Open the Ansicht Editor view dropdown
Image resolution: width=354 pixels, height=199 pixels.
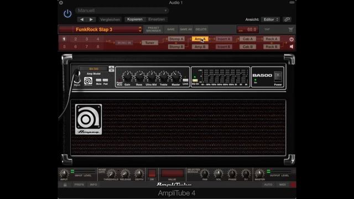click(270, 20)
